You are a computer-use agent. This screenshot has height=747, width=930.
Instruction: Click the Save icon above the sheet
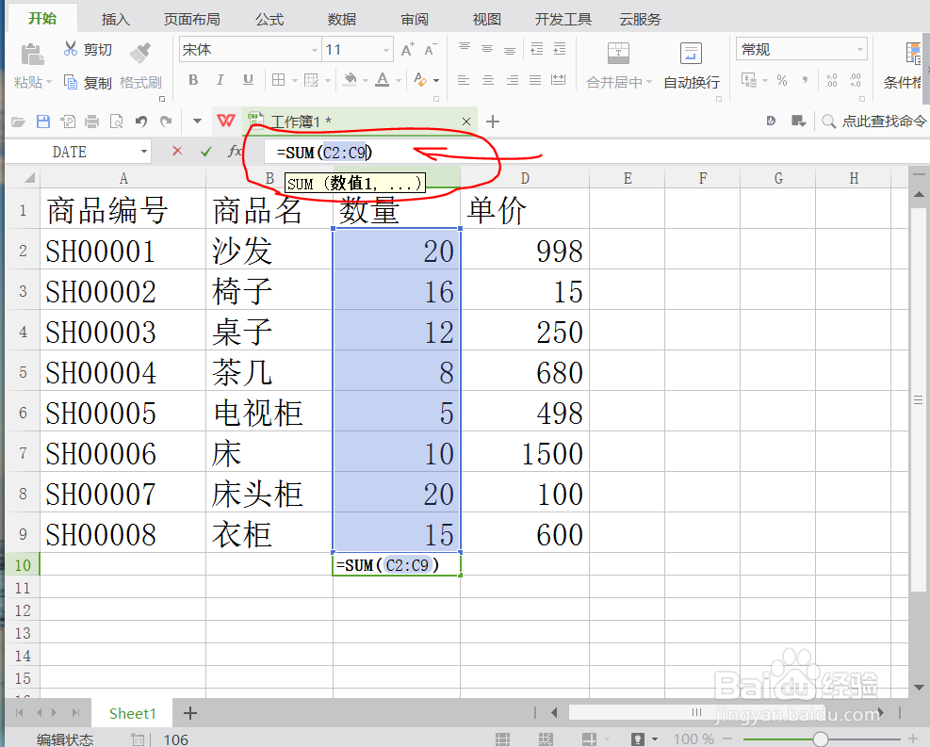[42, 121]
